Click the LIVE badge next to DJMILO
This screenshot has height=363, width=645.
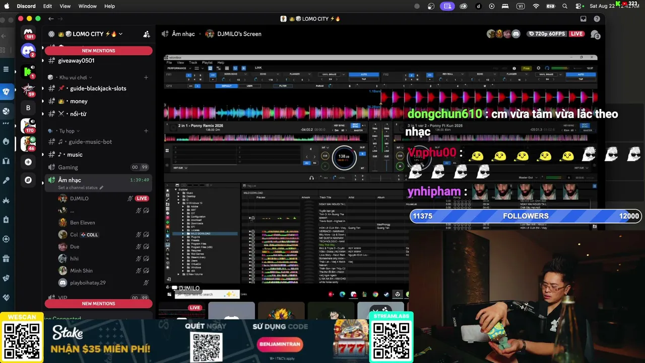[142, 199]
